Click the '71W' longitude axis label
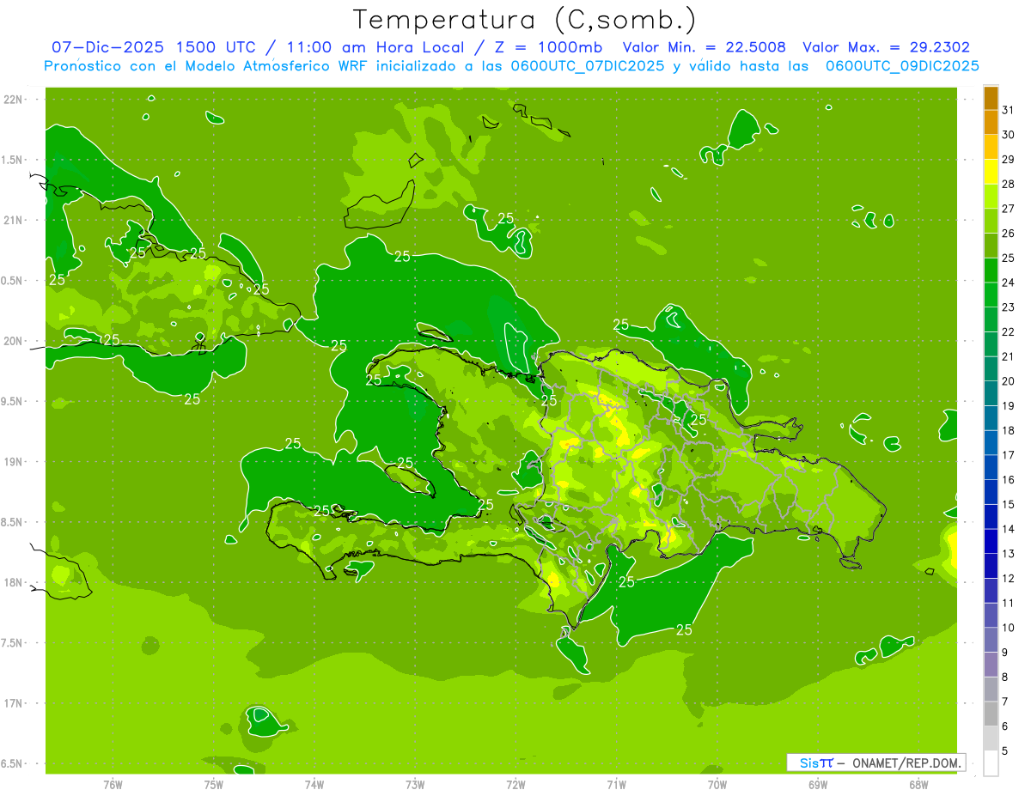 pyautogui.click(x=616, y=784)
